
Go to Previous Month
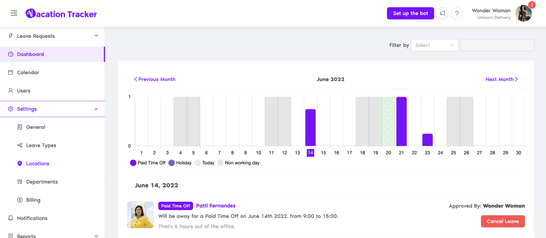(155, 79)
